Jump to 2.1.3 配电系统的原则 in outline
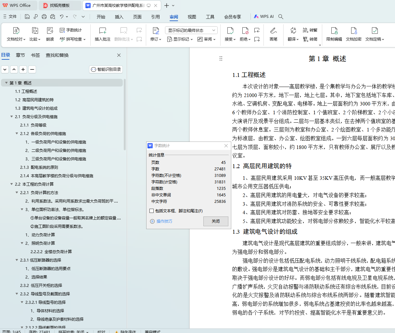 (39, 167)
